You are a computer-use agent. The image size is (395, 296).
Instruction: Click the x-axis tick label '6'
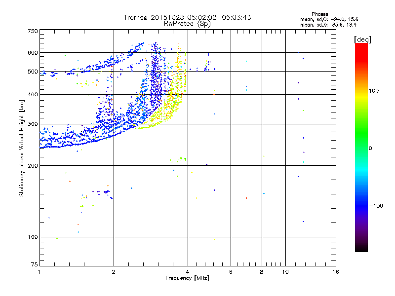point(231,272)
